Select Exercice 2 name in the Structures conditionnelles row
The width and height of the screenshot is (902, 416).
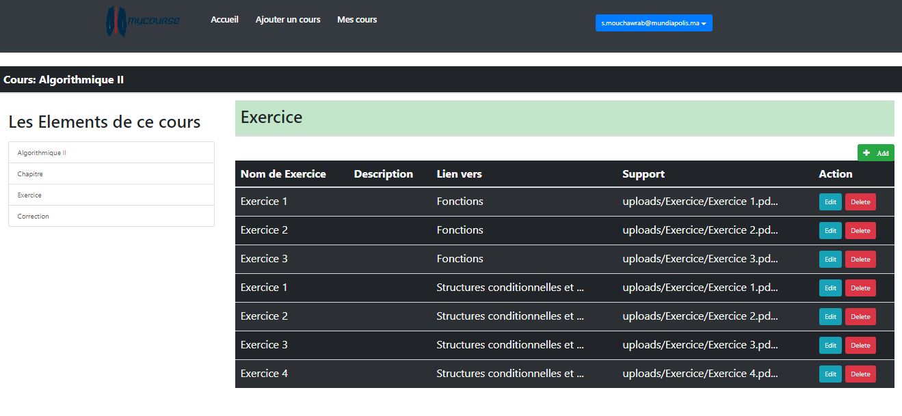coord(264,316)
